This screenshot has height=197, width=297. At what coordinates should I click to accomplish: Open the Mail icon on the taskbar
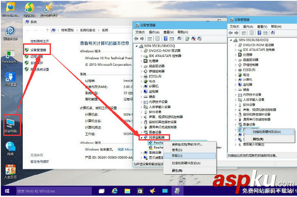point(165,191)
